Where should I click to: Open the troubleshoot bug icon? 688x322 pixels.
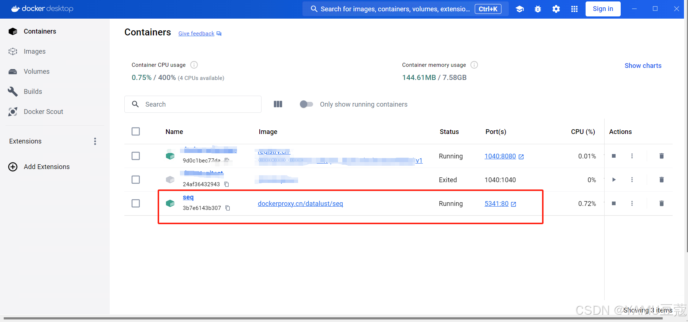click(538, 9)
